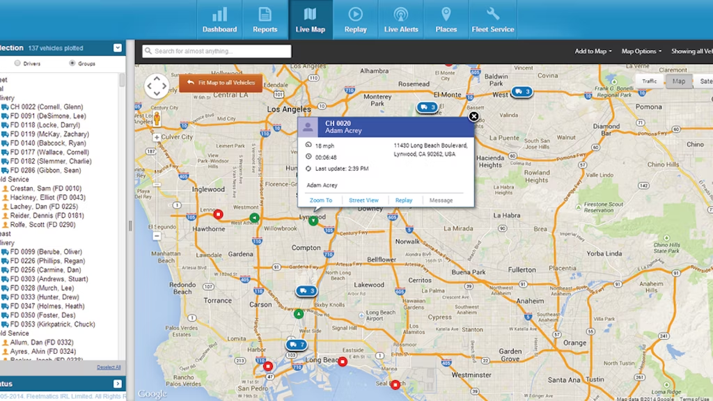Click the 3-vehicle cluster marker near Carson
This screenshot has width=713, height=401.
point(306,291)
